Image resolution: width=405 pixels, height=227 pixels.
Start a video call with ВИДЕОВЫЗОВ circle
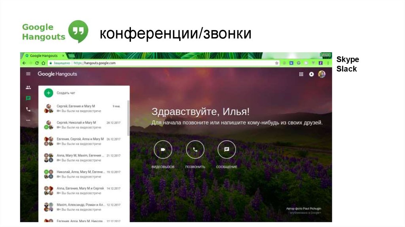click(163, 149)
